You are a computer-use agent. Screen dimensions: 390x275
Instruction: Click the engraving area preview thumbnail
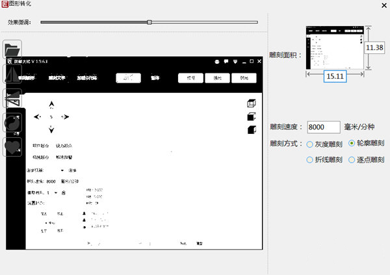[335, 47]
